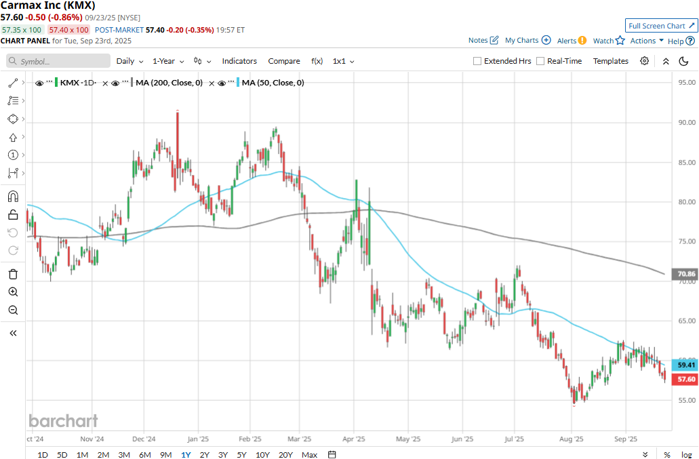Select the shapes drawing tool
This screenshot has width=699, height=459.
point(13,119)
